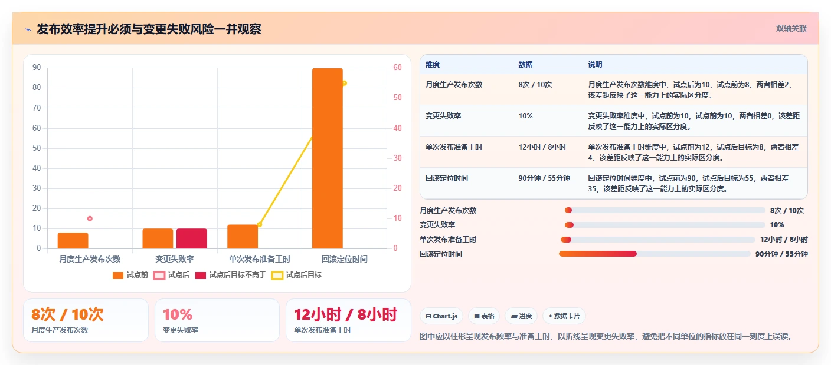Toggle the 试点后目标 legend entry
831x365 pixels.
click(x=296, y=275)
